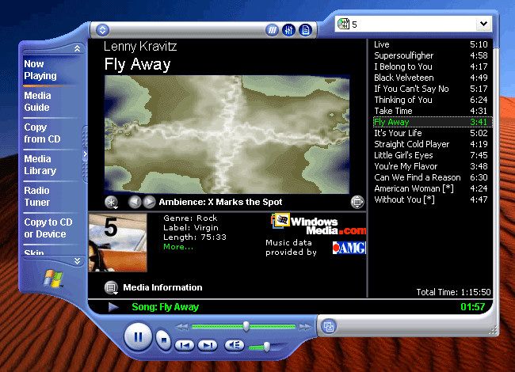The height and width of the screenshot is (372, 515).
Task: Open the Media Library tab
Action: point(40,165)
